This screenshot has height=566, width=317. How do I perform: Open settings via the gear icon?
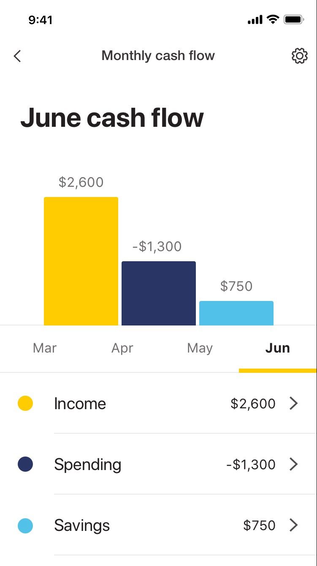click(299, 56)
